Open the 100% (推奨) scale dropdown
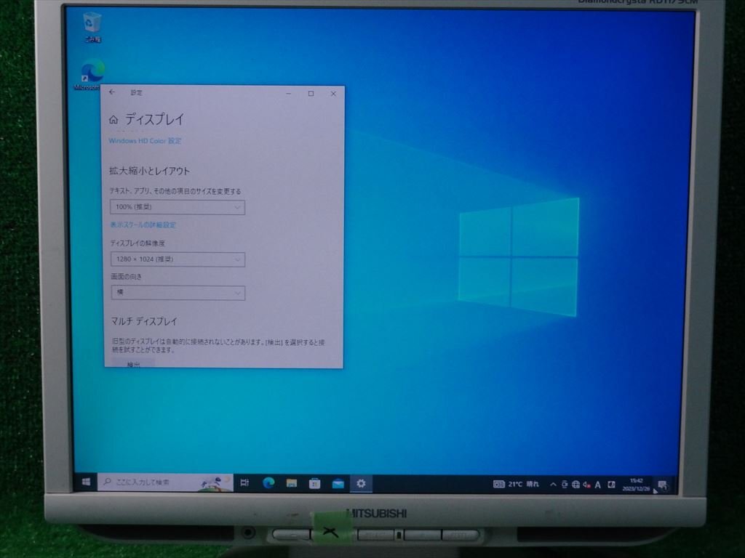 (178, 207)
